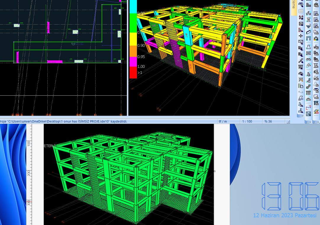This screenshot has width=320, height=225.
Task: Click the status bar resize grip
Action: [x=288, y=122]
